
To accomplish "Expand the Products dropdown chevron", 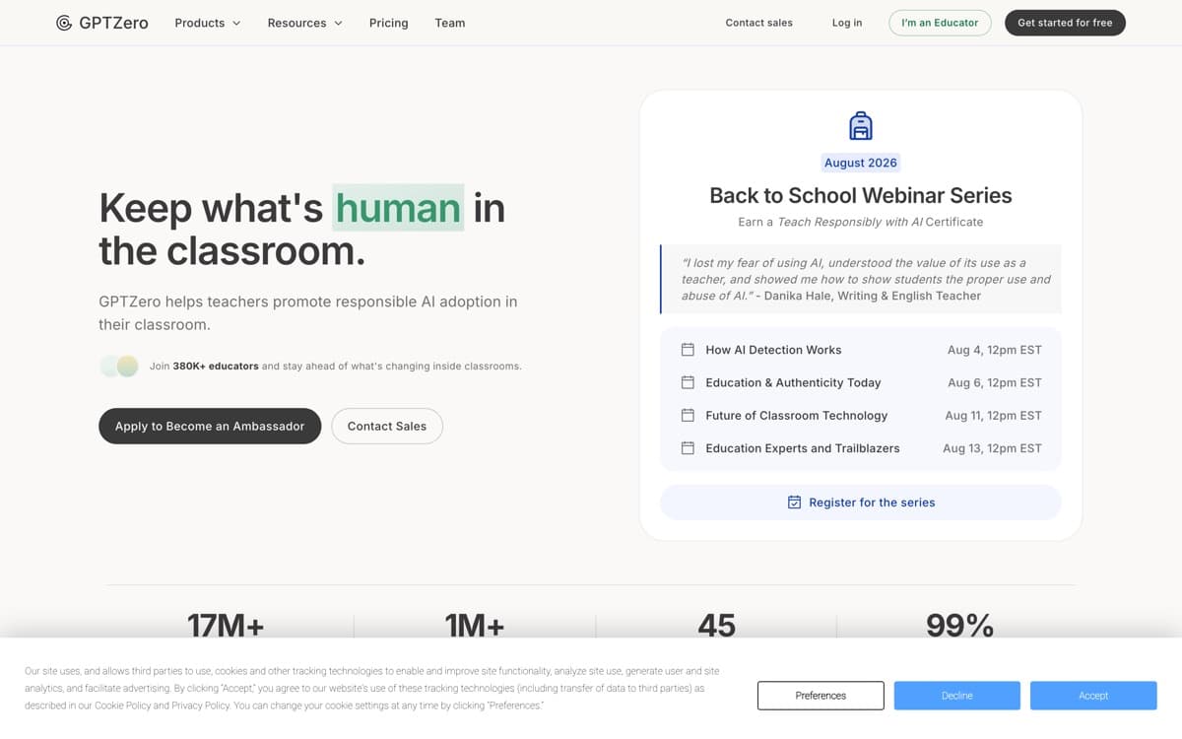I will point(236,23).
